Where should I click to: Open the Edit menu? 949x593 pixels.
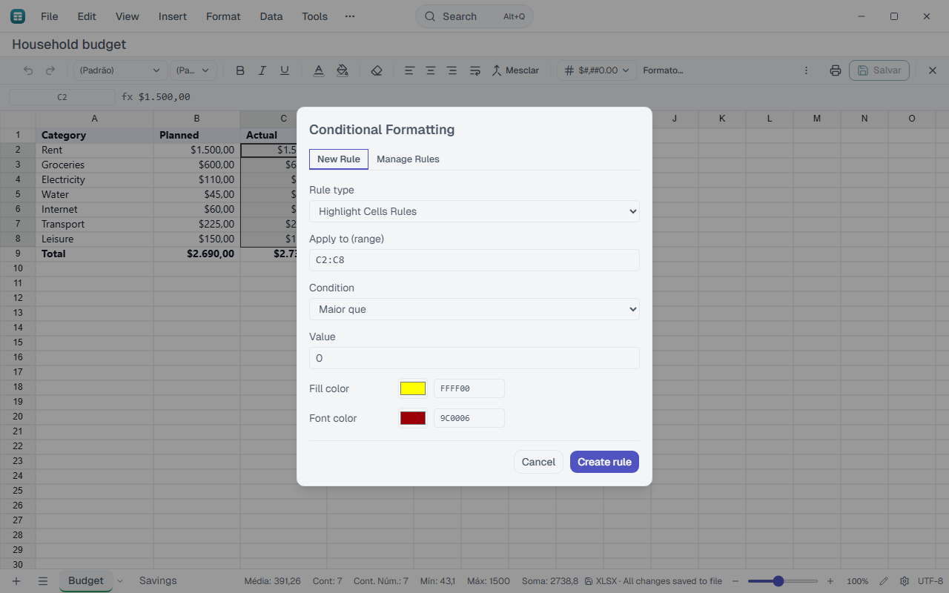(87, 16)
